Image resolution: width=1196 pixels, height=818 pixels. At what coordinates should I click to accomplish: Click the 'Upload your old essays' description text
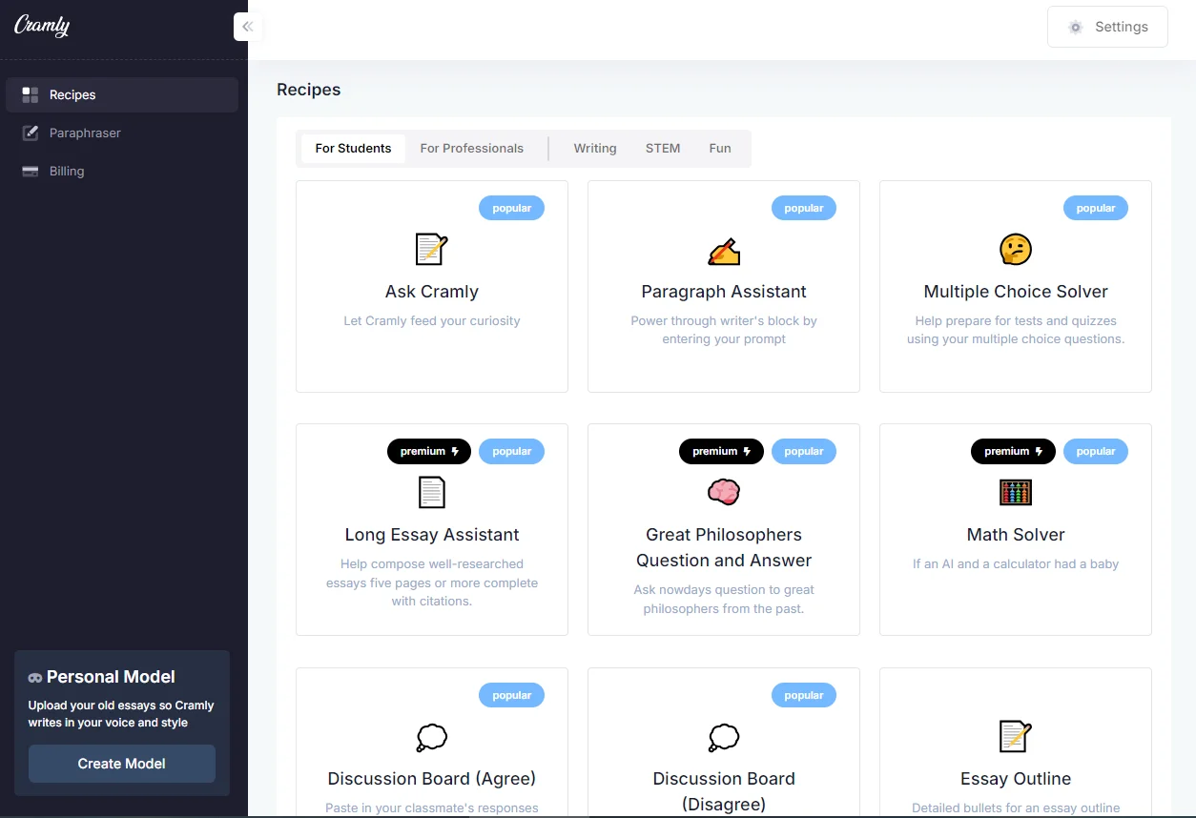121,714
